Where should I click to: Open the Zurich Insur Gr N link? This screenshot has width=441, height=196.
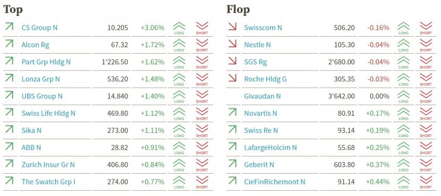point(48,165)
